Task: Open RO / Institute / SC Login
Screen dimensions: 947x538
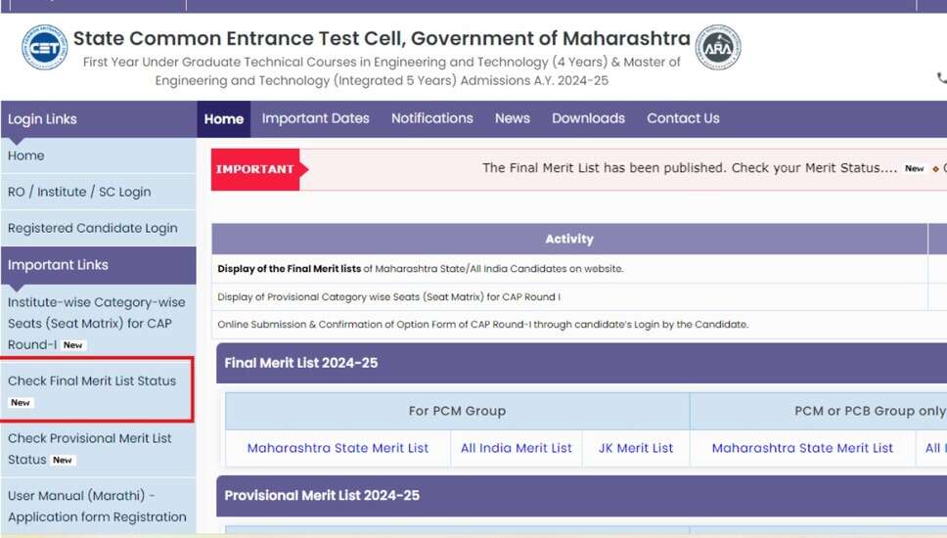Action: click(x=79, y=192)
